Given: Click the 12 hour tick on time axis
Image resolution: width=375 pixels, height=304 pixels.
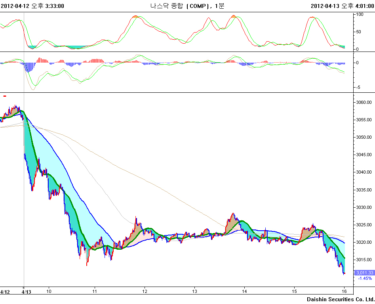Looking at the screenshot, I should [x=145, y=291].
